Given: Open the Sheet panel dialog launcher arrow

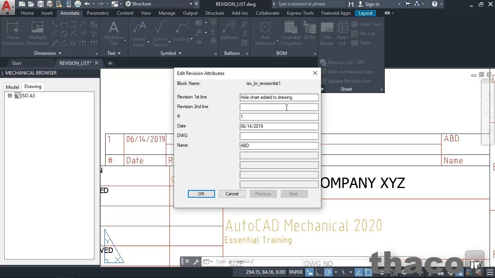Looking at the screenshot, I should 382,90.
